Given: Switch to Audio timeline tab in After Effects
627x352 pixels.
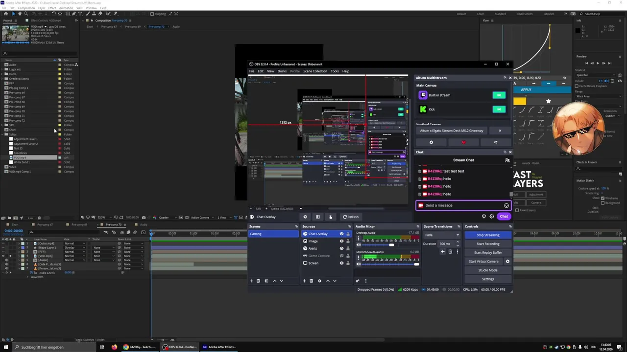Looking at the screenshot, I should click(x=144, y=225).
